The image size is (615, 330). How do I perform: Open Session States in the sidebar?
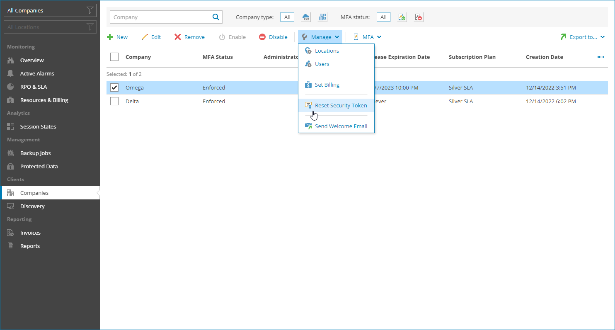[x=50, y=126]
